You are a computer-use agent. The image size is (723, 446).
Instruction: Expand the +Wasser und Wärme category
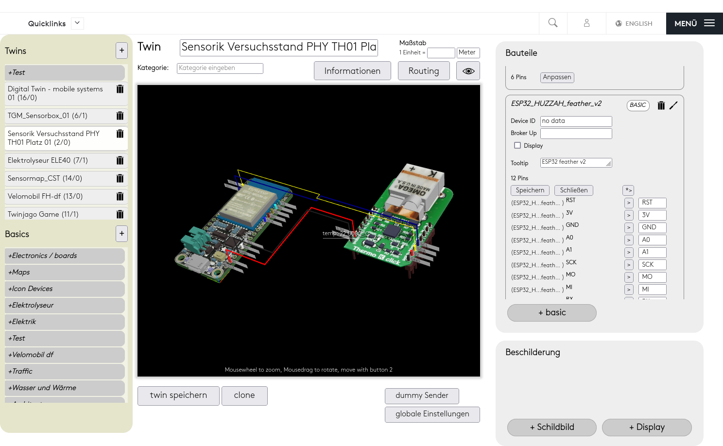tap(65, 388)
